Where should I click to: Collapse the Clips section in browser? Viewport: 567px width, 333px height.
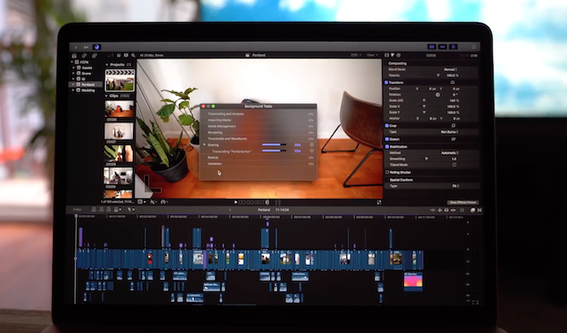pyautogui.click(x=106, y=97)
